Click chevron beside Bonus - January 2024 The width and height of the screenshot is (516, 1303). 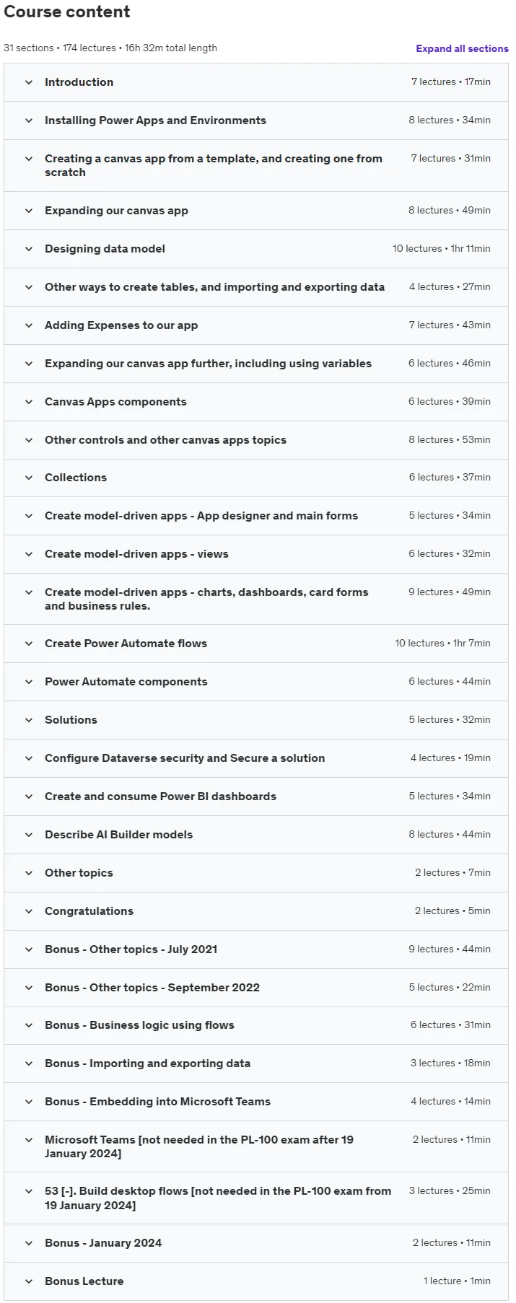click(x=29, y=1243)
